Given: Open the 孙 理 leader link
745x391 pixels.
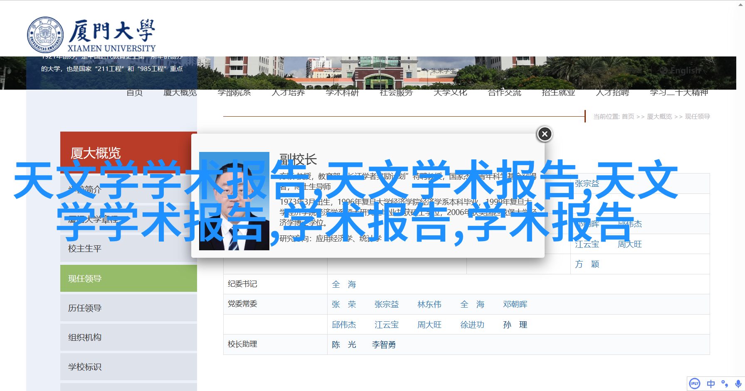Looking at the screenshot, I should [x=515, y=325].
